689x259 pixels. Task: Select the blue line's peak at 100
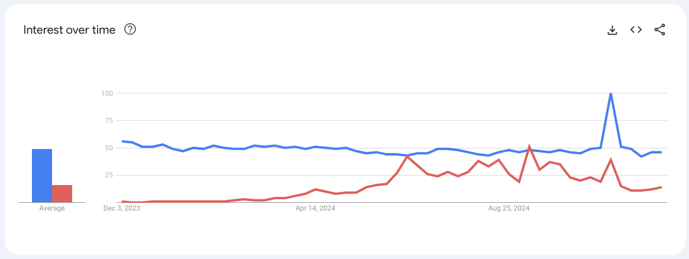pos(610,93)
